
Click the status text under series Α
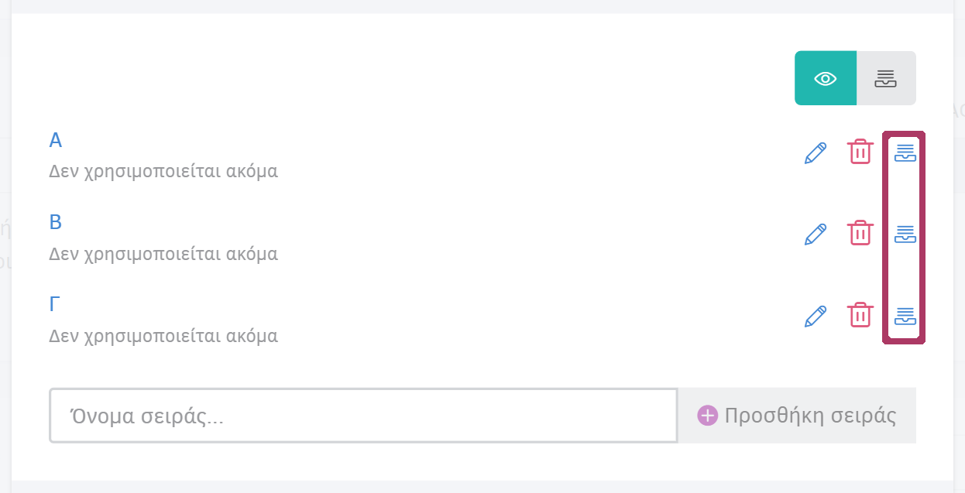click(163, 171)
